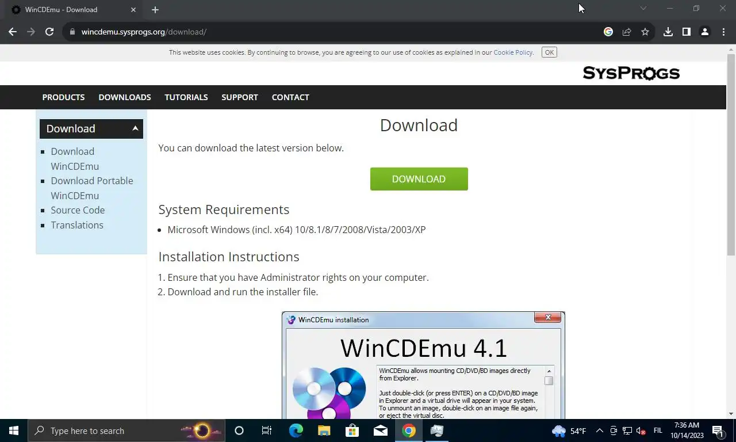Click the SysProgs logo
Viewport: 736px width, 442px height.
[x=631, y=73]
